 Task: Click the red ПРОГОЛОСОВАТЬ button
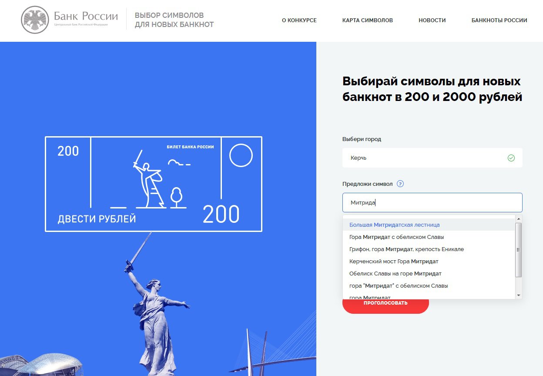coord(385,304)
